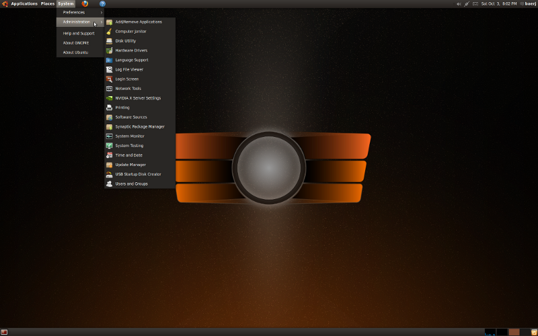The image size is (538, 336).
Task: Click the show desktop icon bottom-left
Action: click(x=4, y=332)
